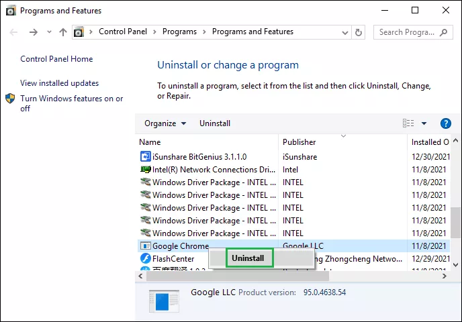Image resolution: width=462 pixels, height=322 pixels.
Task: Open the blue Help icon
Action: click(x=445, y=123)
